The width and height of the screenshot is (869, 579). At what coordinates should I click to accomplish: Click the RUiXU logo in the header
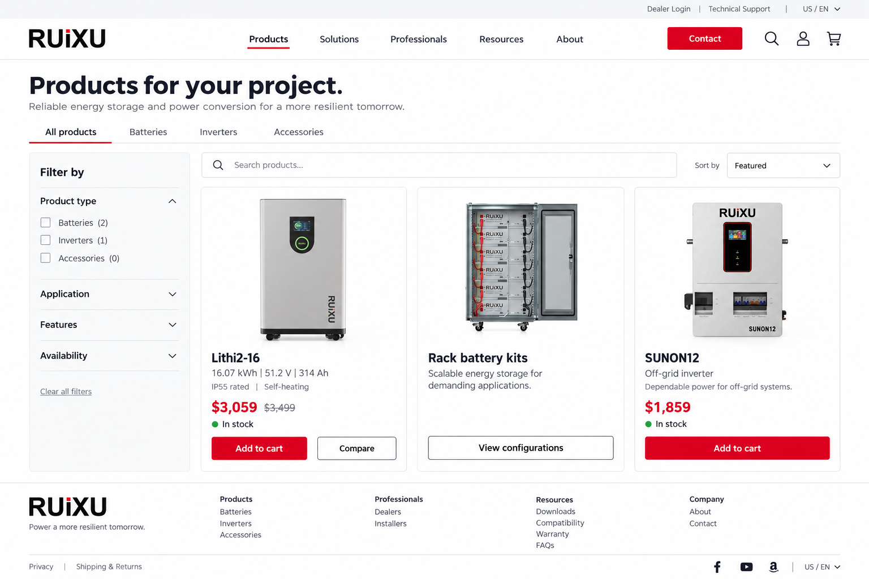tap(67, 38)
